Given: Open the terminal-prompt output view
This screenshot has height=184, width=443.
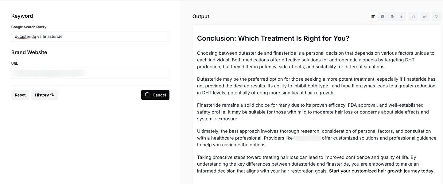Looking at the screenshot, I should [x=383, y=17].
